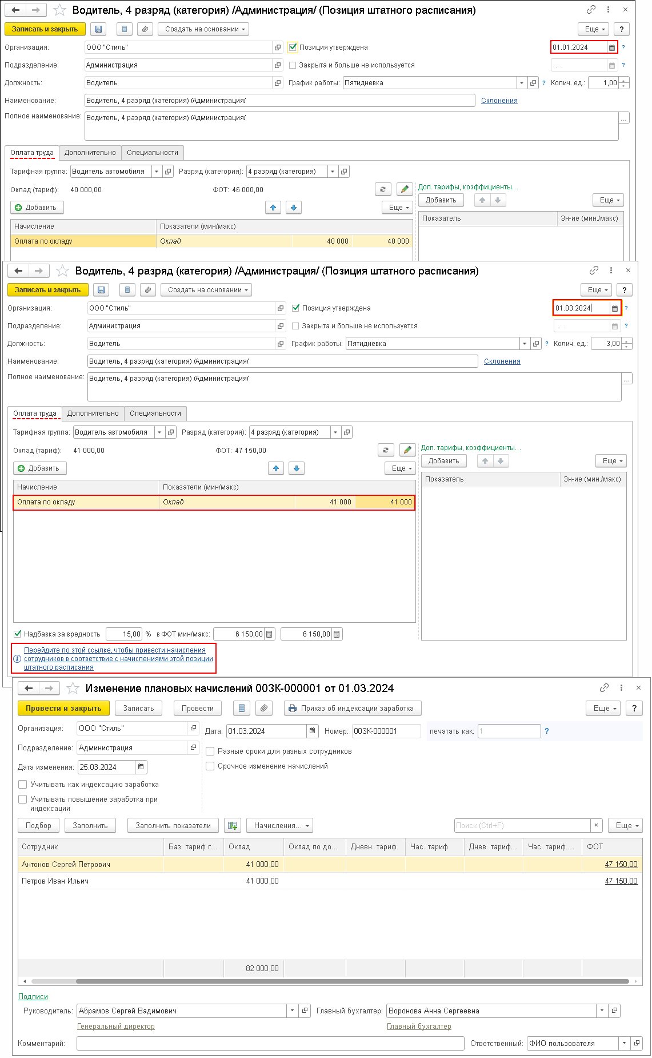Screen dimensions: 652x1058
Task: Switch to the Дополнительно tab in the middle window
Action: coord(93,413)
